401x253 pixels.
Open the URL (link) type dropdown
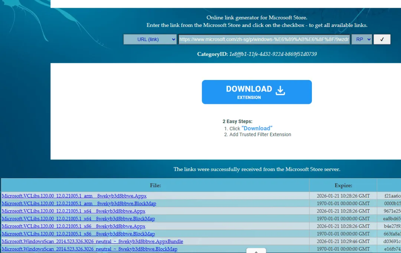pyautogui.click(x=150, y=39)
